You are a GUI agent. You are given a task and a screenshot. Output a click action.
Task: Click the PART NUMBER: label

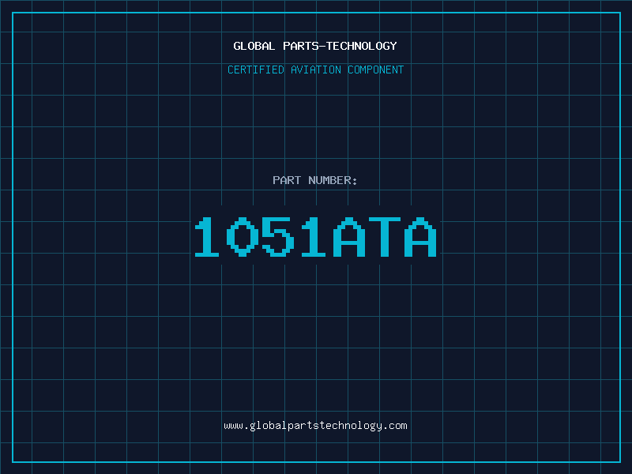(315, 180)
